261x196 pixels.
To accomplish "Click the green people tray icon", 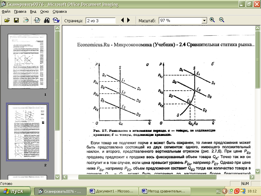I will pos(231,191).
